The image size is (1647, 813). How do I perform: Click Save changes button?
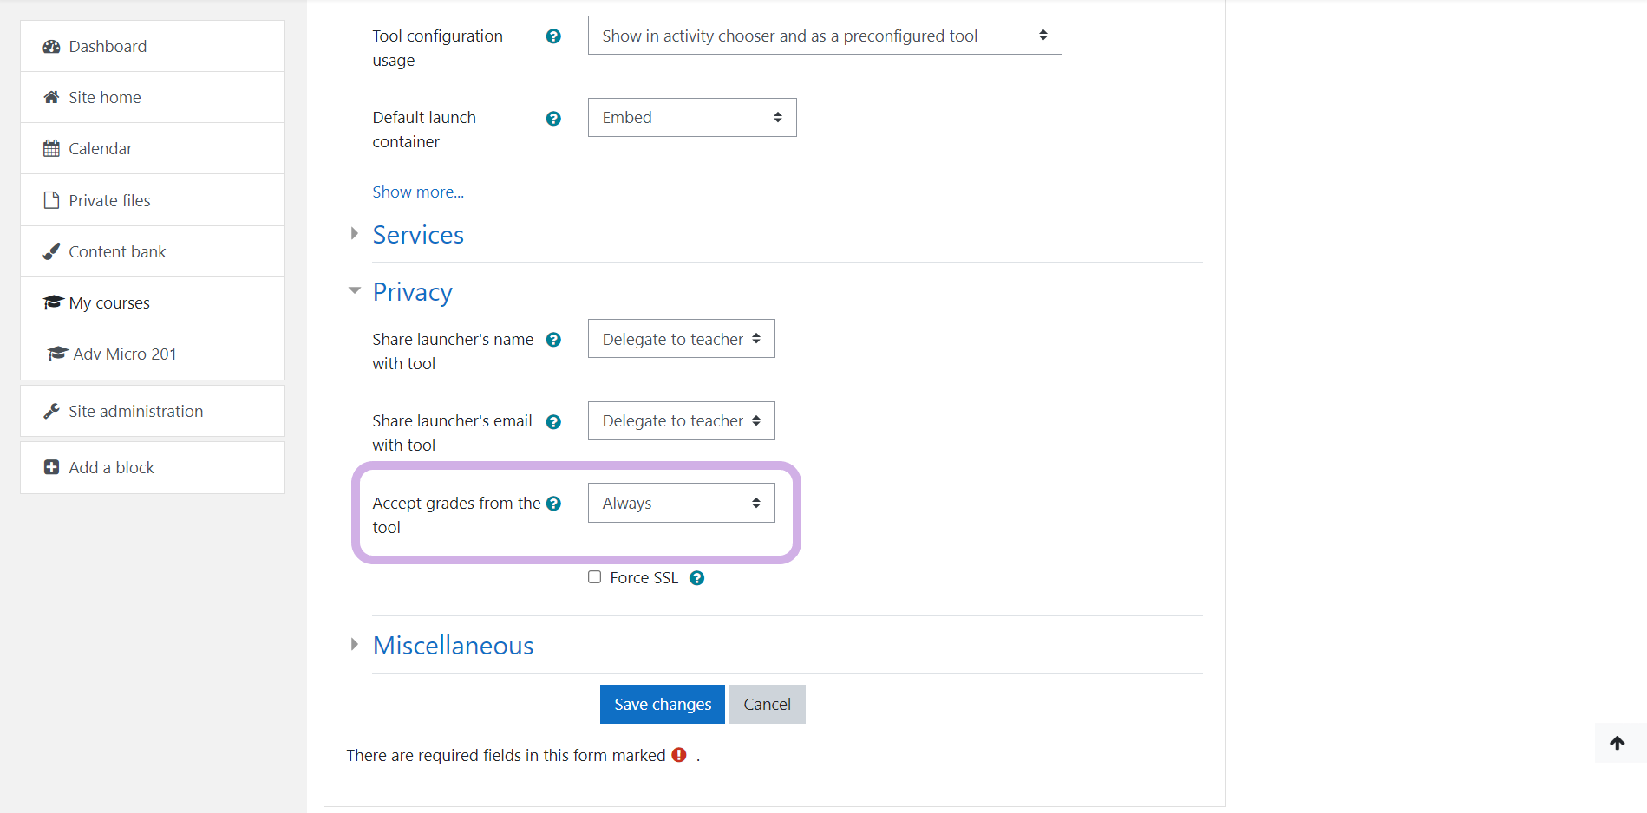coord(662,705)
